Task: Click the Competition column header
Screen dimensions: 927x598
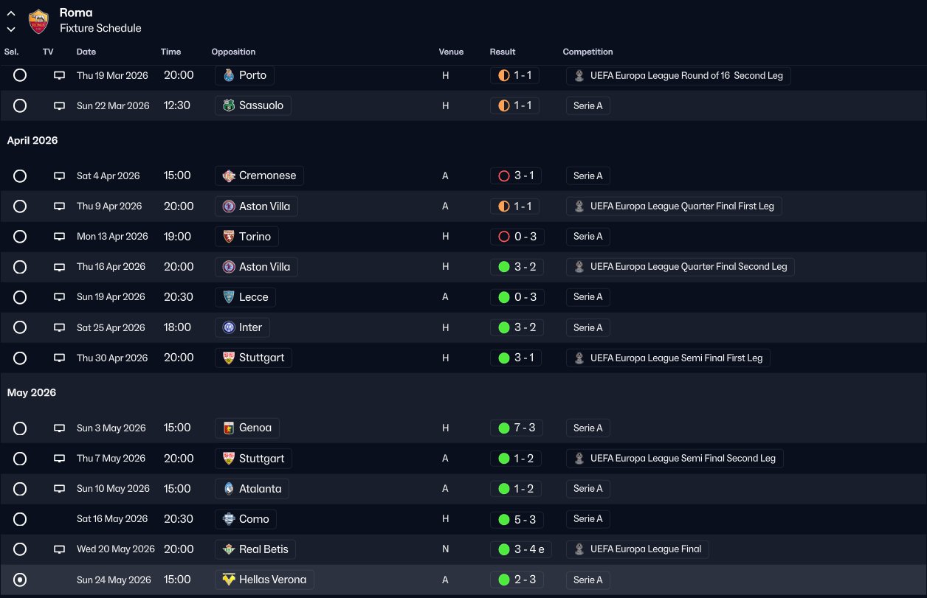Action: point(587,52)
